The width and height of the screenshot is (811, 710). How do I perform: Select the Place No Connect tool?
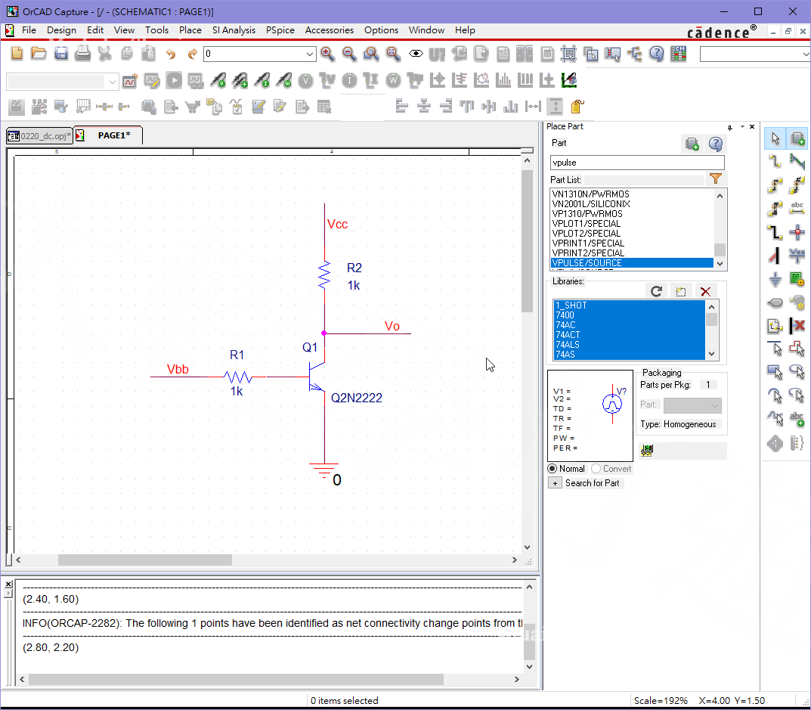point(797,326)
